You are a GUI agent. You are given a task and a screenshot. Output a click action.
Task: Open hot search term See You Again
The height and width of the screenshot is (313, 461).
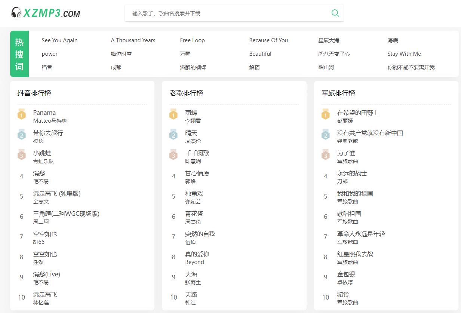pyautogui.click(x=59, y=40)
